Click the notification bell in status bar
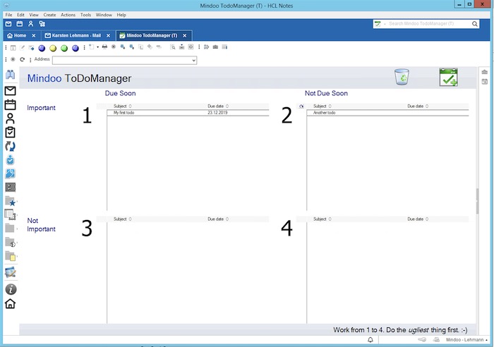This screenshot has width=494, height=347. point(370,339)
